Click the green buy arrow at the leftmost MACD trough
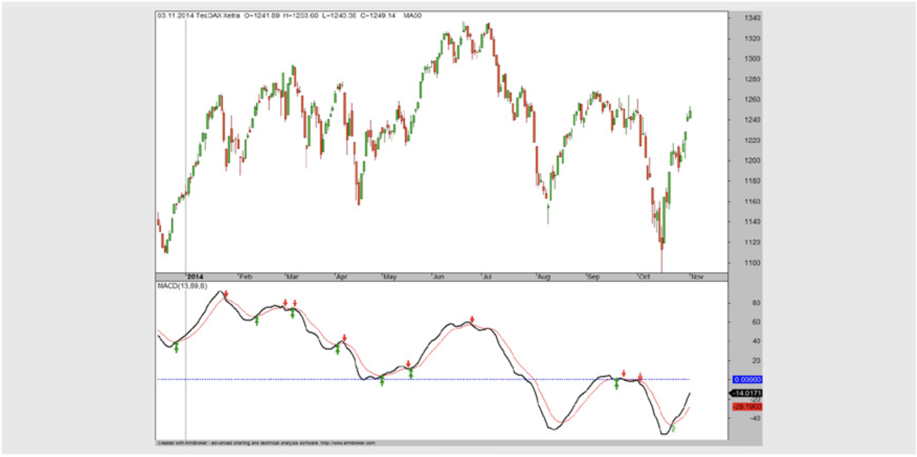Screen dimensions: 917x457 [x=176, y=347]
